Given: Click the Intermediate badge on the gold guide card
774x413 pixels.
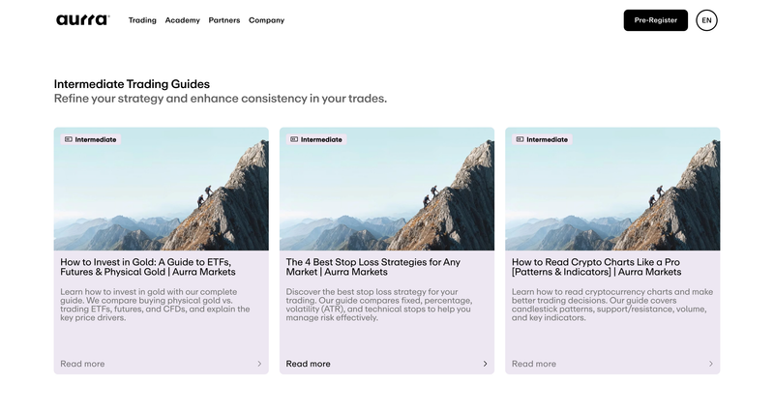Looking at the screenshot, I should [x=91, y=139].
